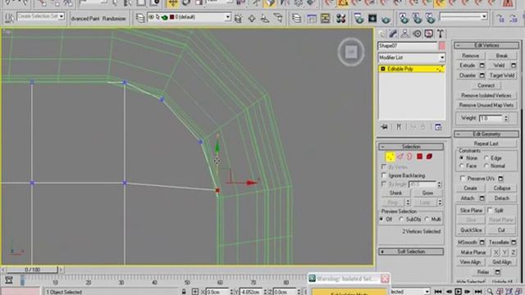Open the Display panel tab
This screenshot has width=525, height=295.
(428, 34)
